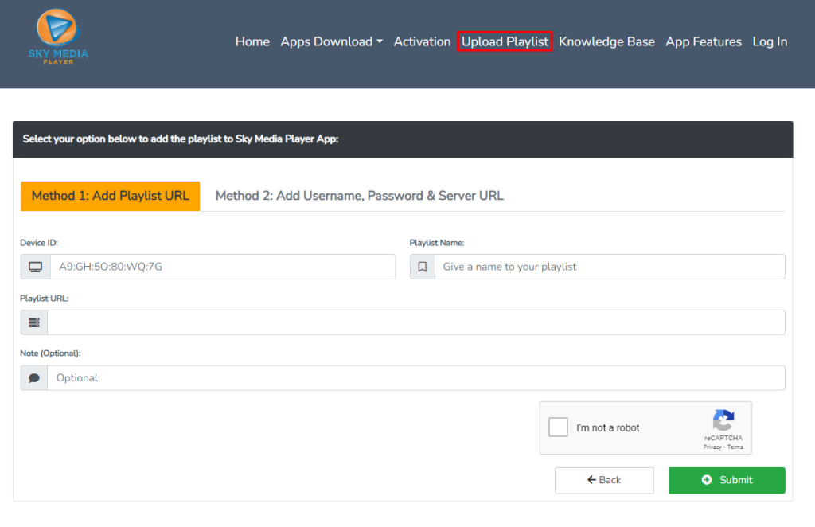Go to the Activation page
This screenshot has height=527, width=815.
pyautogui.click(x=422, y=41)
